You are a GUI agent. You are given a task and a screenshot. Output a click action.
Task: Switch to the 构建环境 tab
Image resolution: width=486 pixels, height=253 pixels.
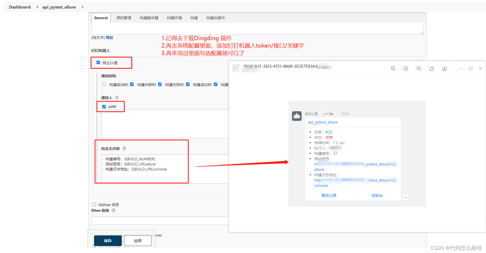click(174, 18)
